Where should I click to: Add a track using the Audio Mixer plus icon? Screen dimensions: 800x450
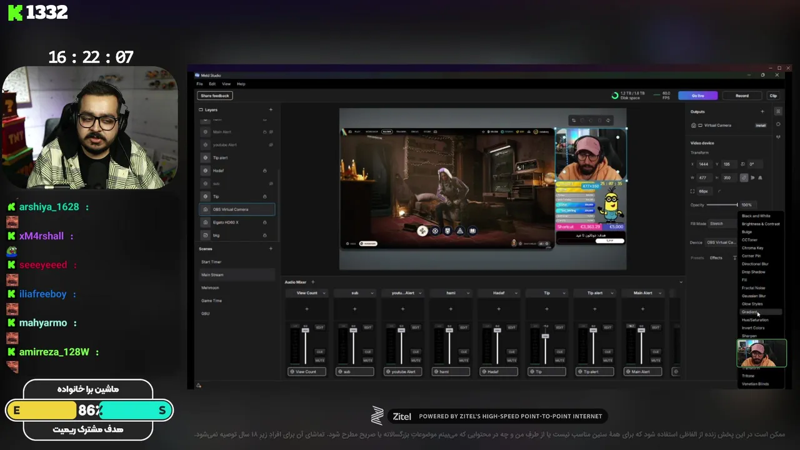pos(313,282)
